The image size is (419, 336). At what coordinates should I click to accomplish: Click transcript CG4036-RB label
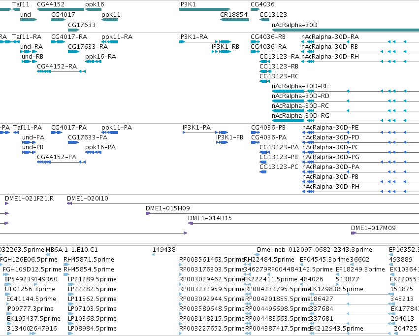(268, 36)
